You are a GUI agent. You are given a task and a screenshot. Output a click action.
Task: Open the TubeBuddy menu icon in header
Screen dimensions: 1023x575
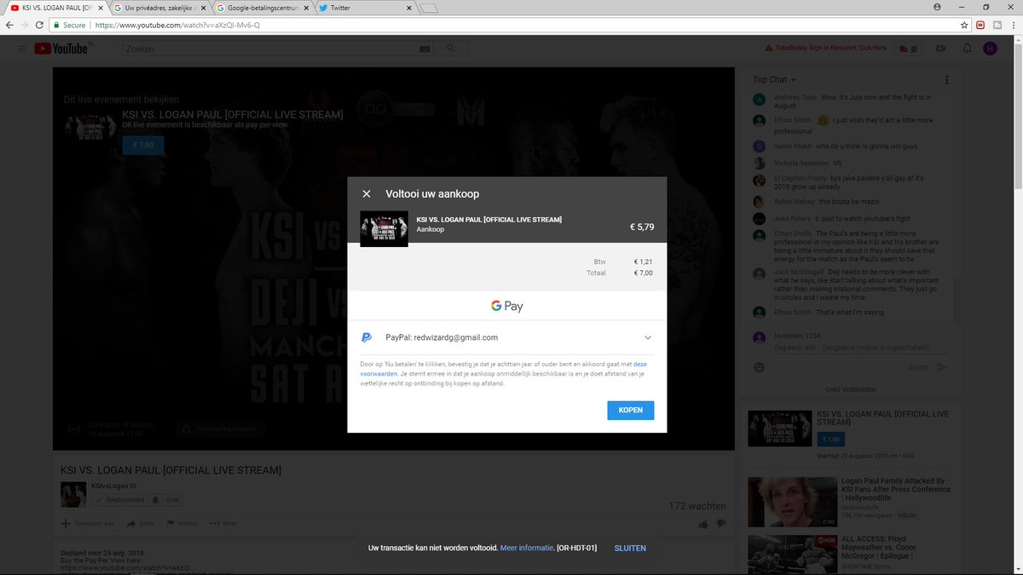(x=909, y=49)
